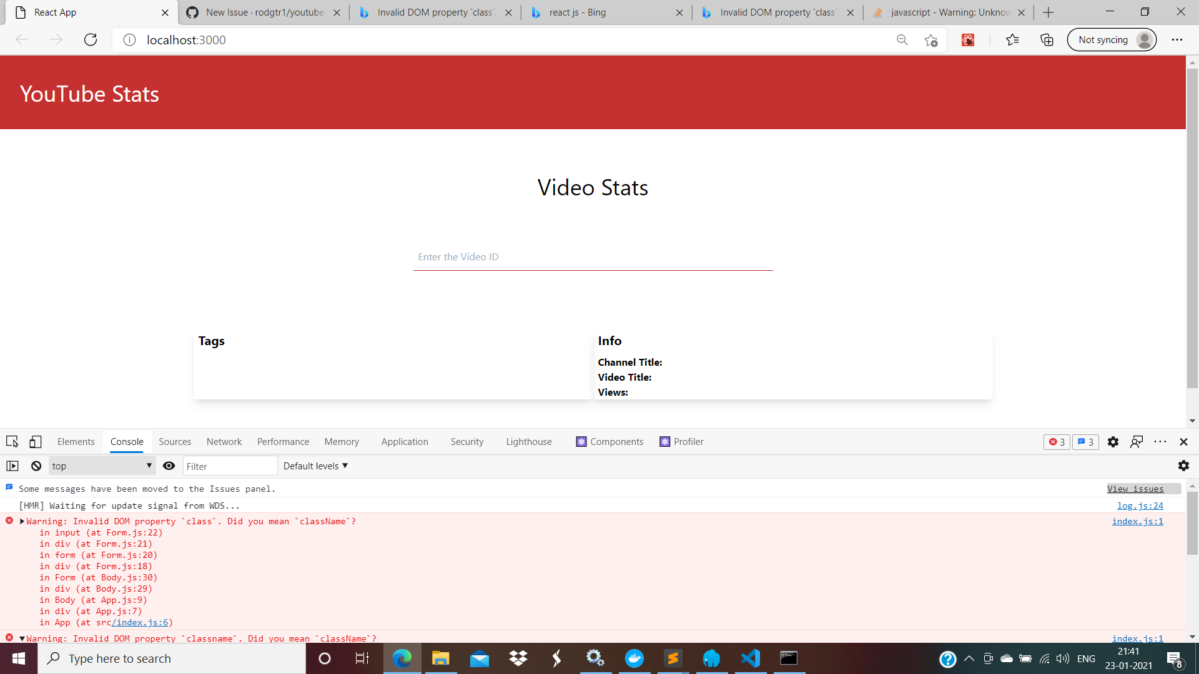Image resolution: width=1199 pixels, height=674 pixels.
Task: Click the page vertical scrollbar
Action: pos(1192,228)
